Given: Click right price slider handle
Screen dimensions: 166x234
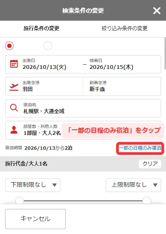Looking at the screenshot, I should click(x=146, y=200).
